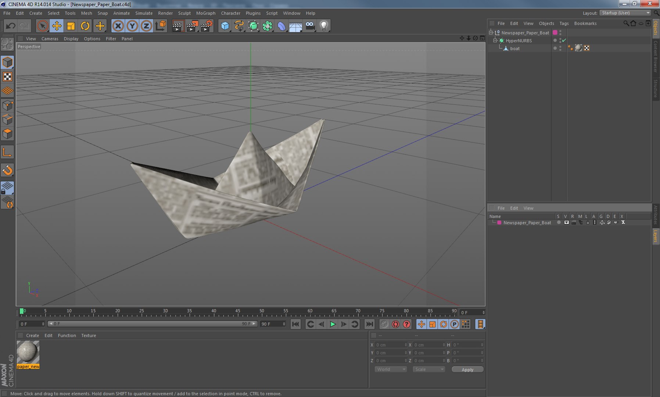Open material manager Texture menu
The height and width of the screenshot is (397, 660).
point(89,336)
